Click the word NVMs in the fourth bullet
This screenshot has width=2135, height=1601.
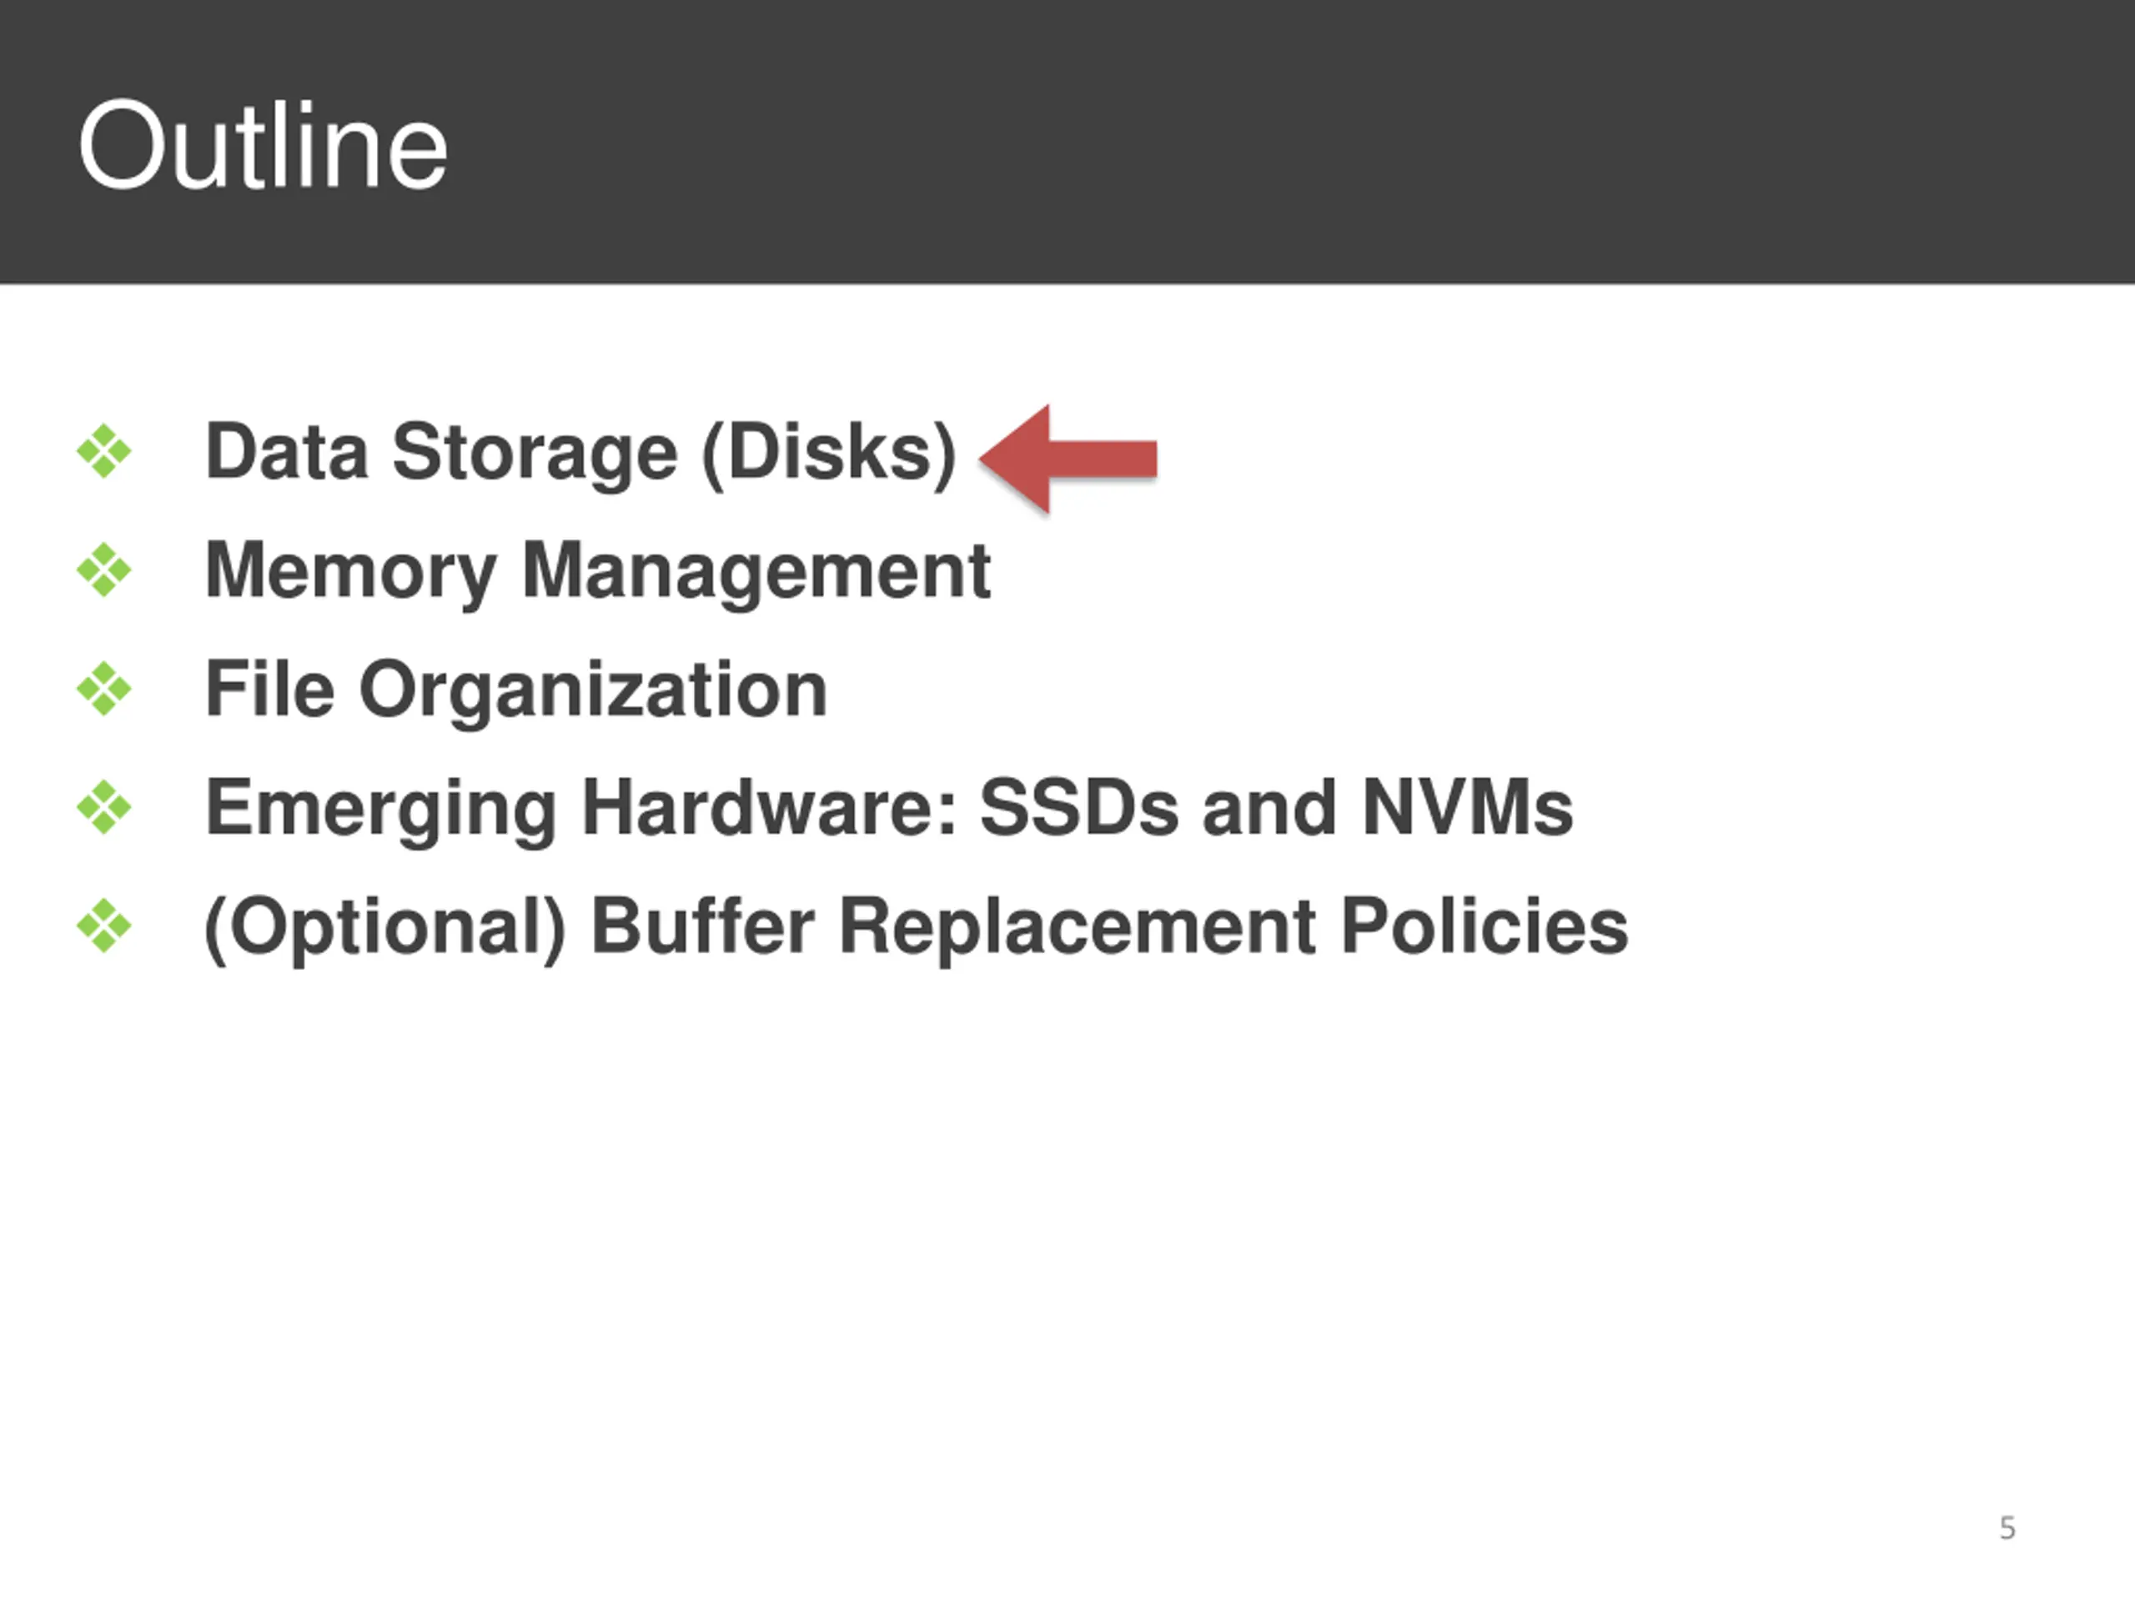click(1467, 808)
